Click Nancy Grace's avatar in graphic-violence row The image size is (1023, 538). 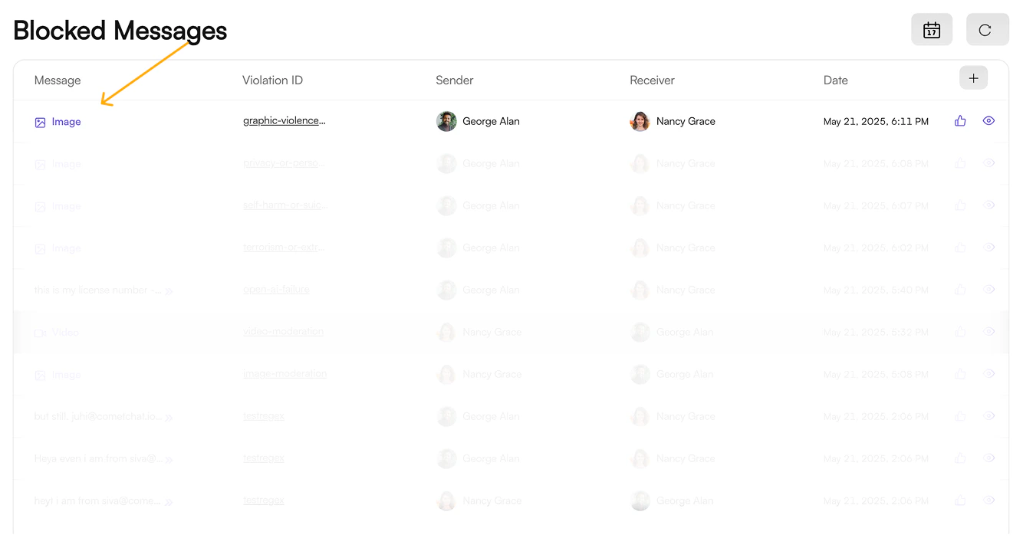coord(640,121)
